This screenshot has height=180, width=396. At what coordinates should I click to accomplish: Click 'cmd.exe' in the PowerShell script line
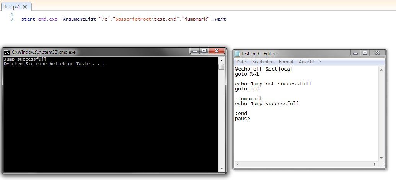(48, 19)
